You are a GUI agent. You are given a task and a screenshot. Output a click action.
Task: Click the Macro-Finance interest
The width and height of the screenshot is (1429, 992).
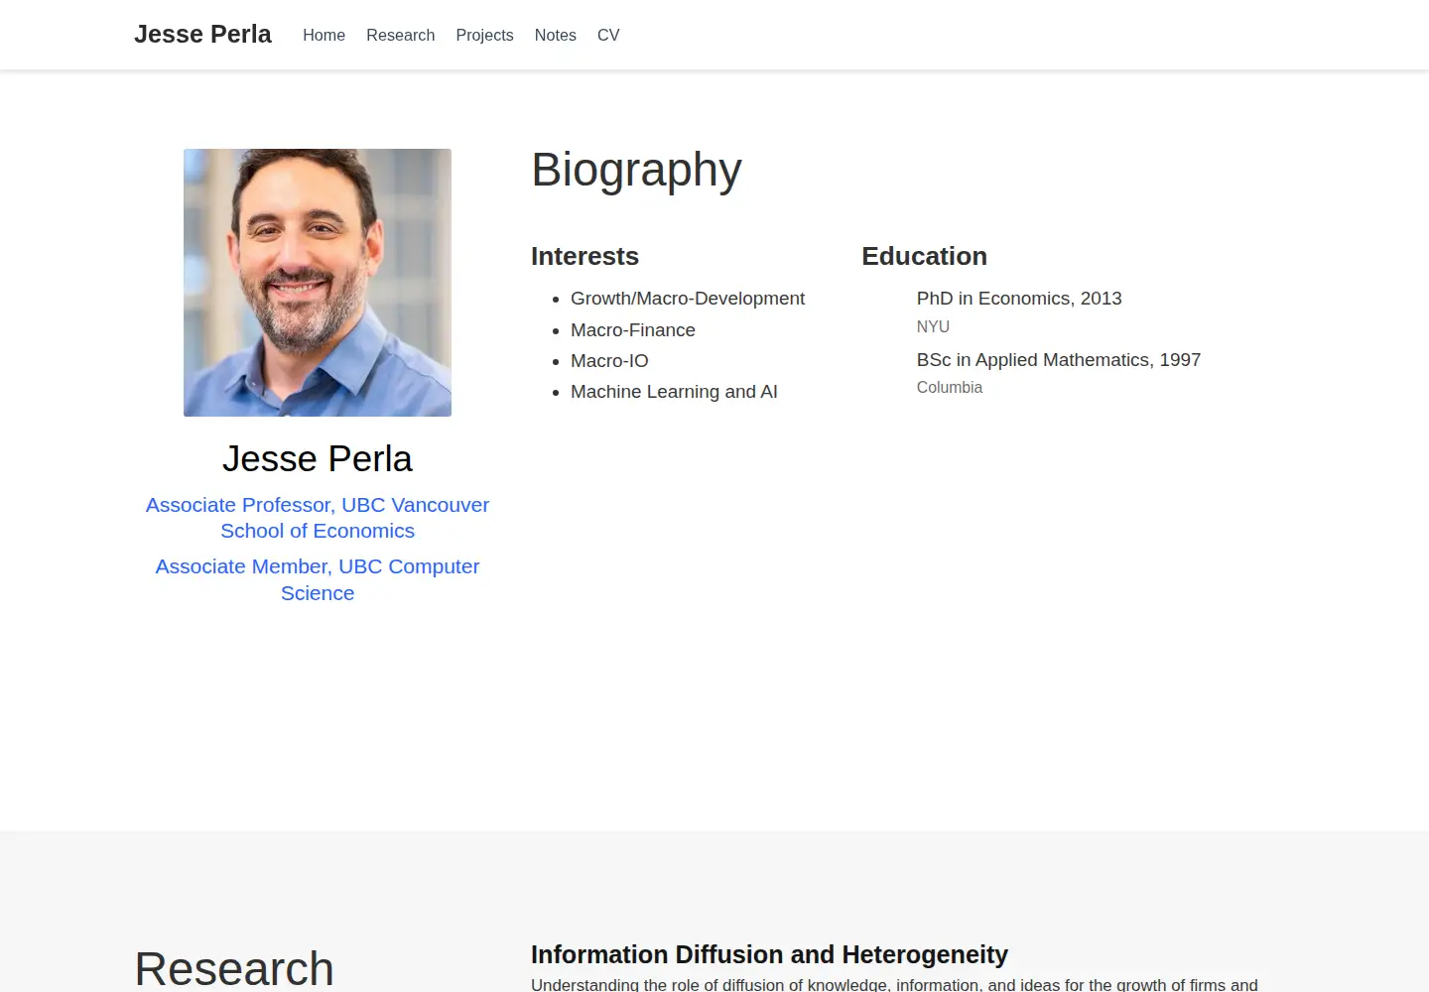(x=633, y=330)
